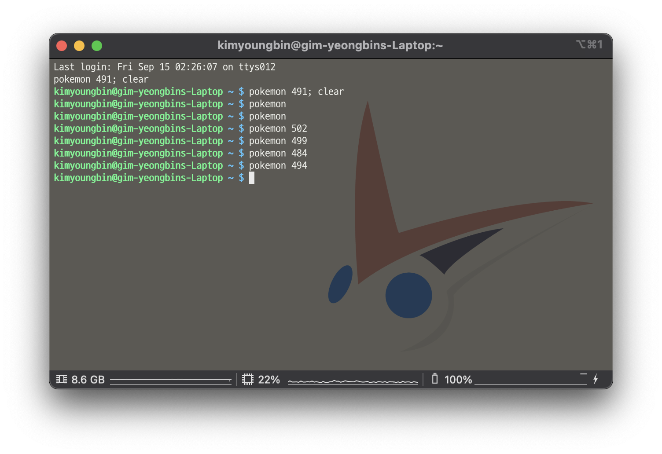
Task: Click the battery level graph
Action: [x=531, y=379]
